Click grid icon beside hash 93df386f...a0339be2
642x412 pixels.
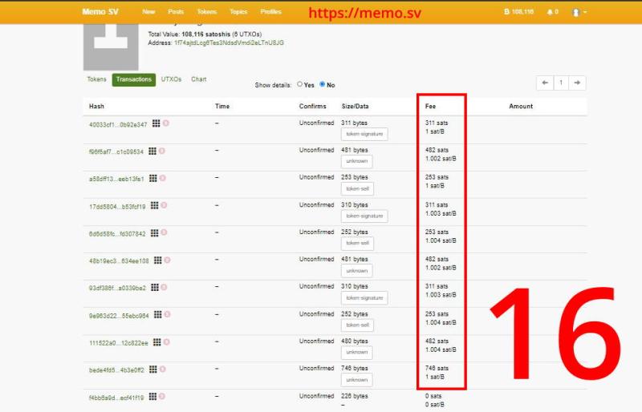155,287
